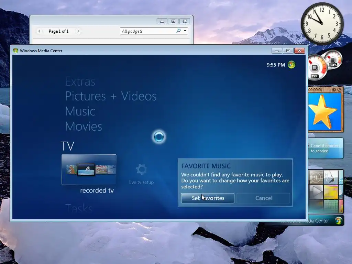Maximize the gadgets gallery window
The height and width of the screenshot is (264, 352).
pos(173,21)
